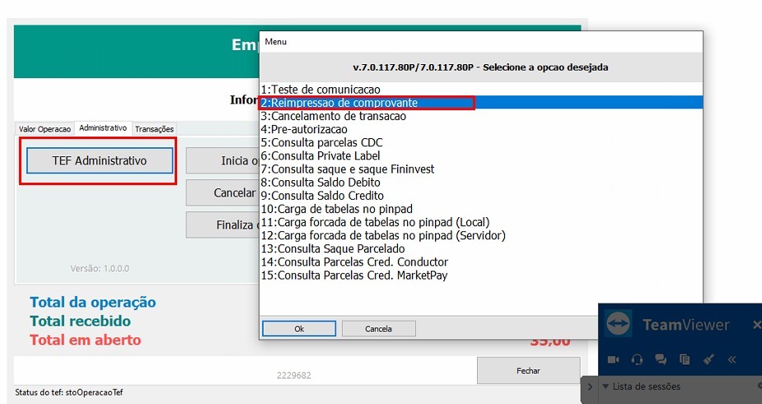Image resolution: width=762 pixels, height=404 pixels.
Task: Click Total da operação label
Action: tap(93, 302)
